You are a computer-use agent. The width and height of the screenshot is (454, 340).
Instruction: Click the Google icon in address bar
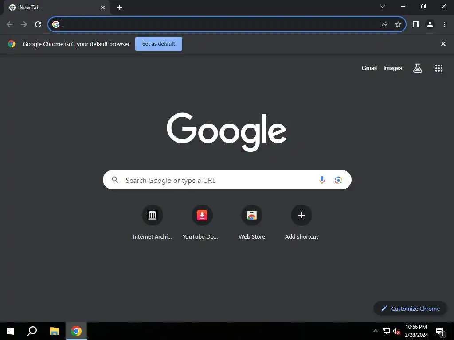click(56, 24)
